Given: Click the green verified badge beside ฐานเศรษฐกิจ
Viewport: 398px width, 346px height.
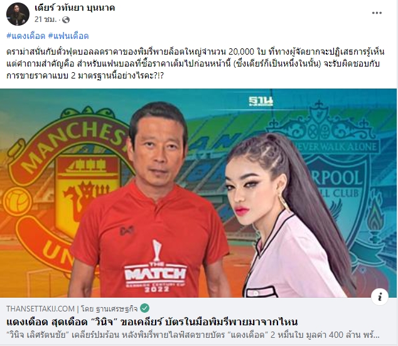Looking at the screenshot, I should click(144, 308).
